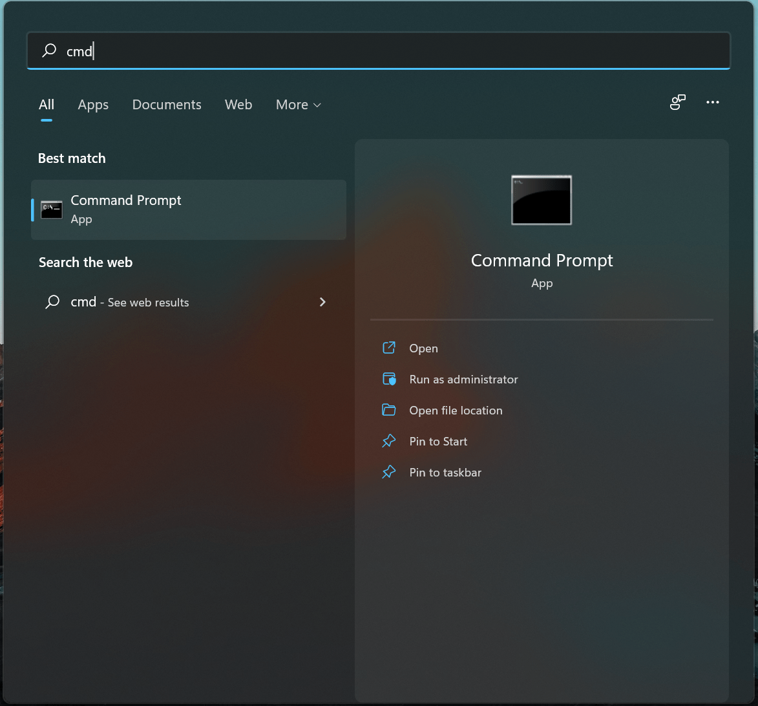The width and height of the screenshot is (758, 706).
Task: Switch to the Apps tab
Action: coord(92,105)
